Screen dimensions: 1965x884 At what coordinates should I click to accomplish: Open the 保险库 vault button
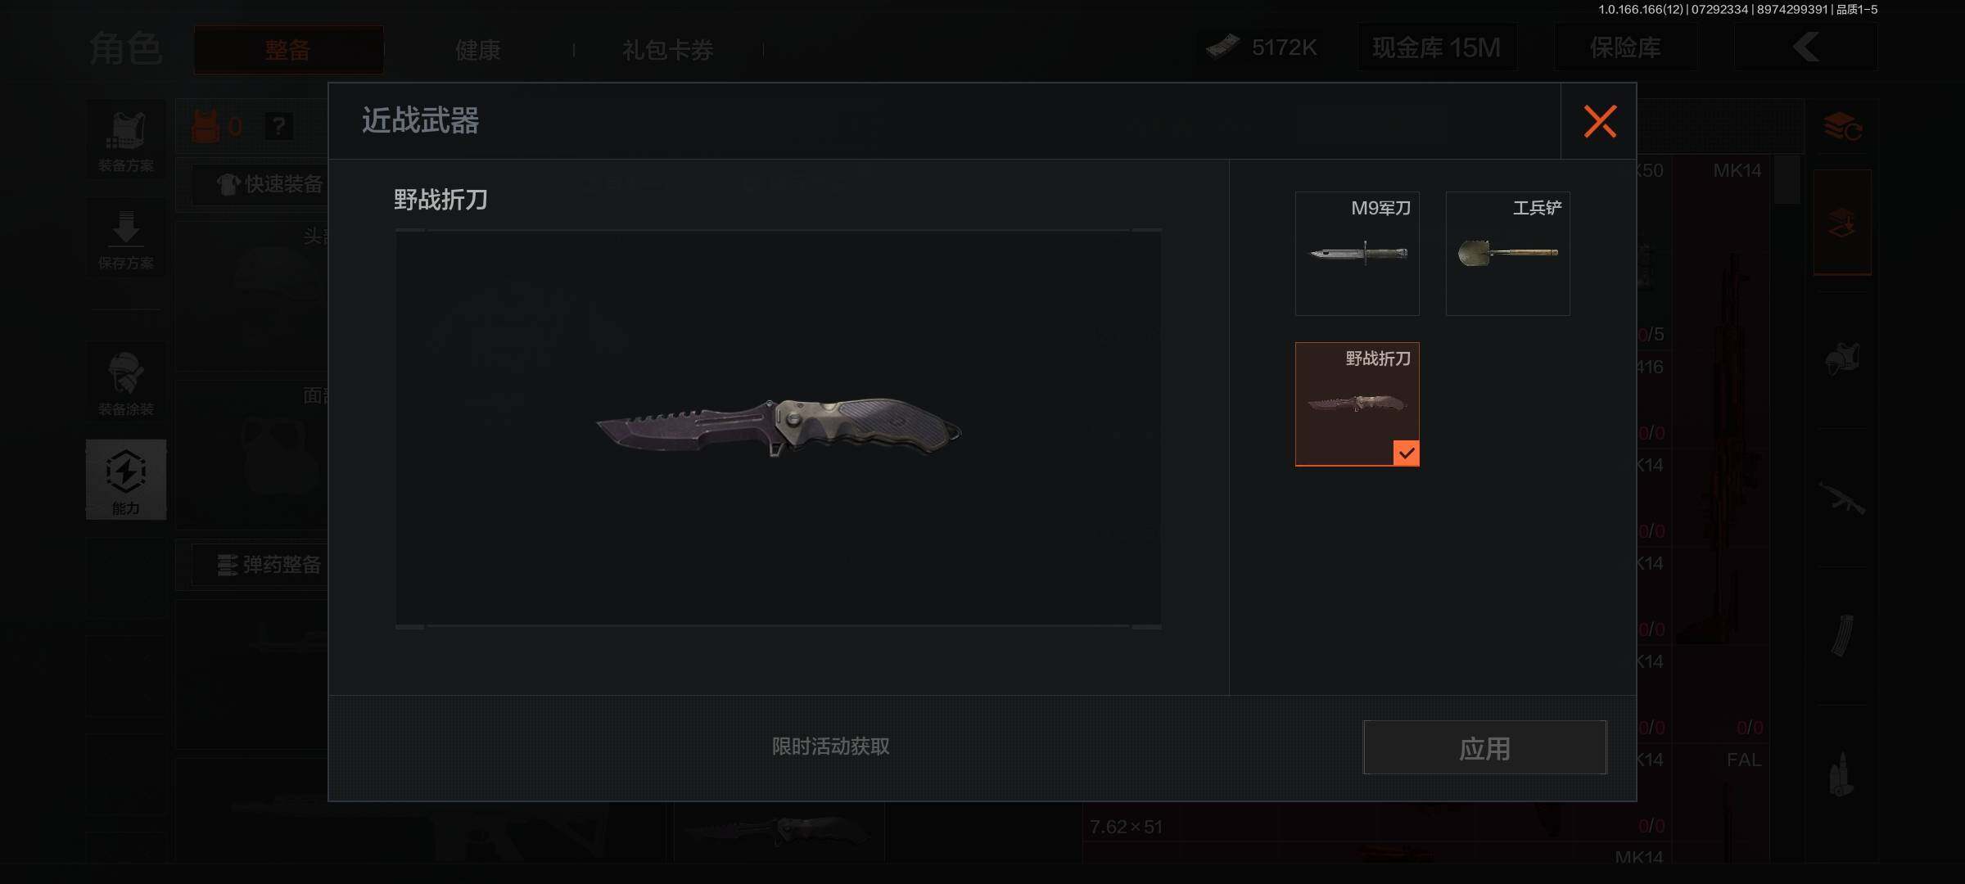(1625, 47)
